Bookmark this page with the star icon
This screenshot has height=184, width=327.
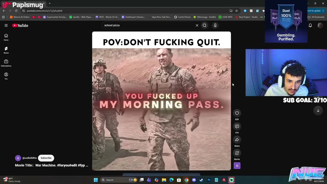click(237, 11)
